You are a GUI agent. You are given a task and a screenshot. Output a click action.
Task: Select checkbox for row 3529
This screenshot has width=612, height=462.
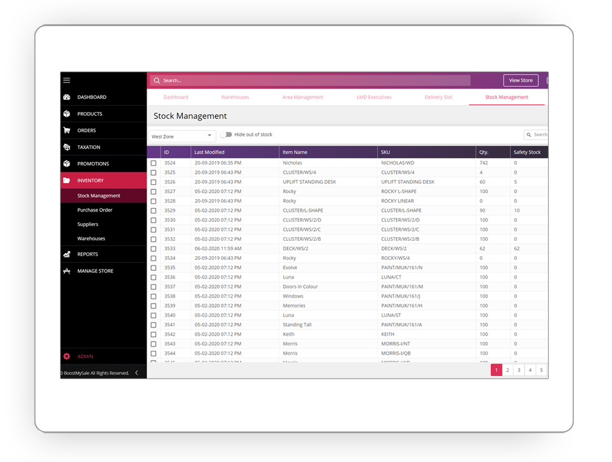154,211
